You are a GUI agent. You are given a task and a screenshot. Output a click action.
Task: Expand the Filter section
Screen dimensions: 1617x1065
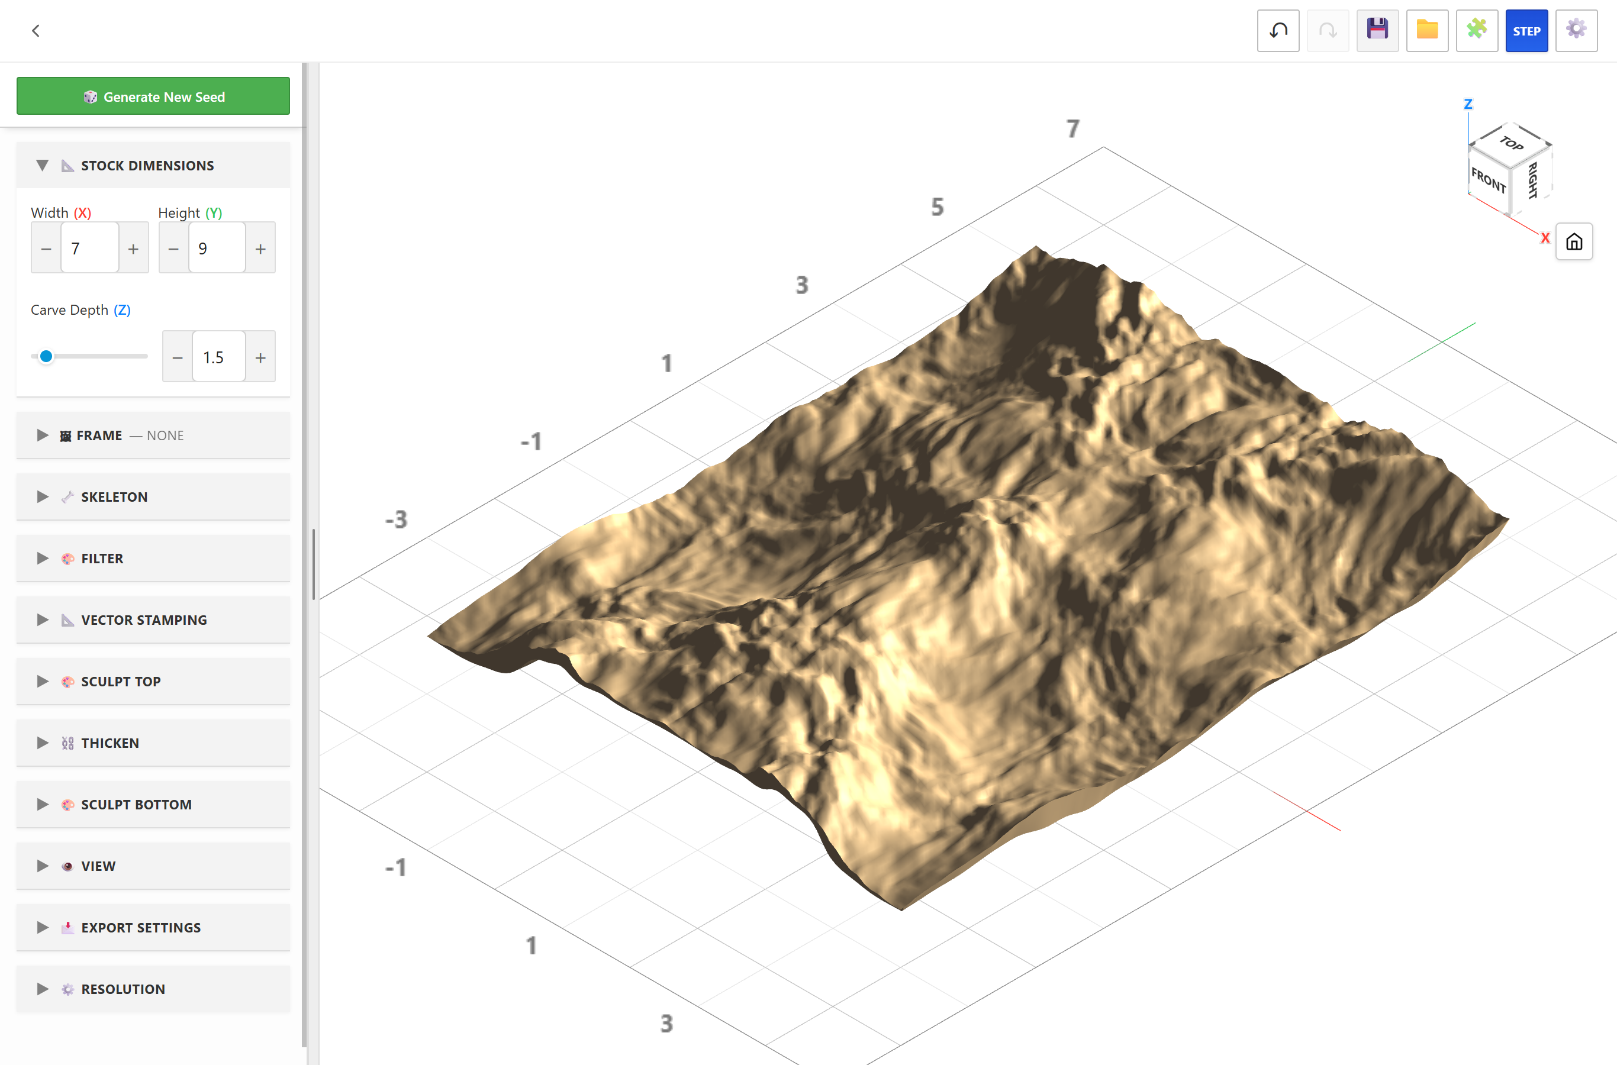153,559
